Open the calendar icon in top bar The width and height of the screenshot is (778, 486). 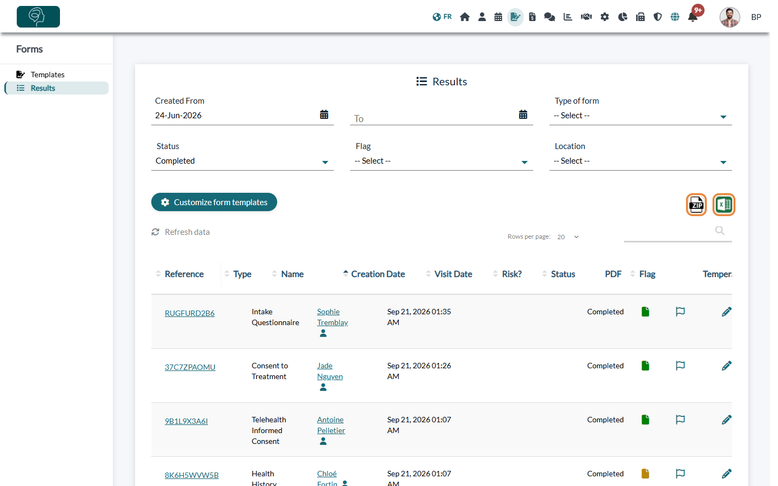(x=498, y=17)
